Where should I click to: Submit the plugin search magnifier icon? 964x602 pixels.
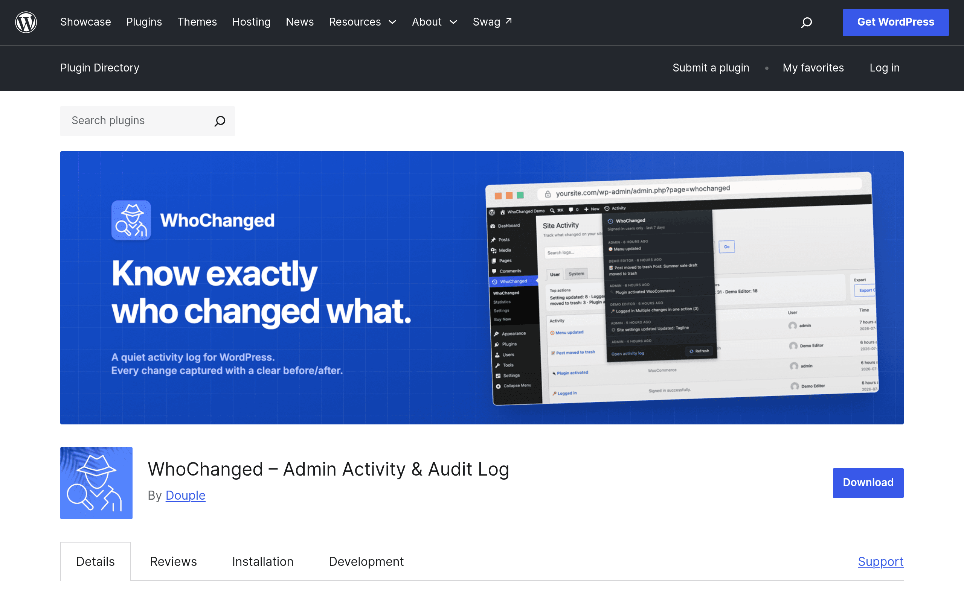click(220, 121)
